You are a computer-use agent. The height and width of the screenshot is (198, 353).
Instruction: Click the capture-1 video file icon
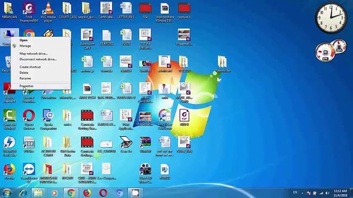184,10
